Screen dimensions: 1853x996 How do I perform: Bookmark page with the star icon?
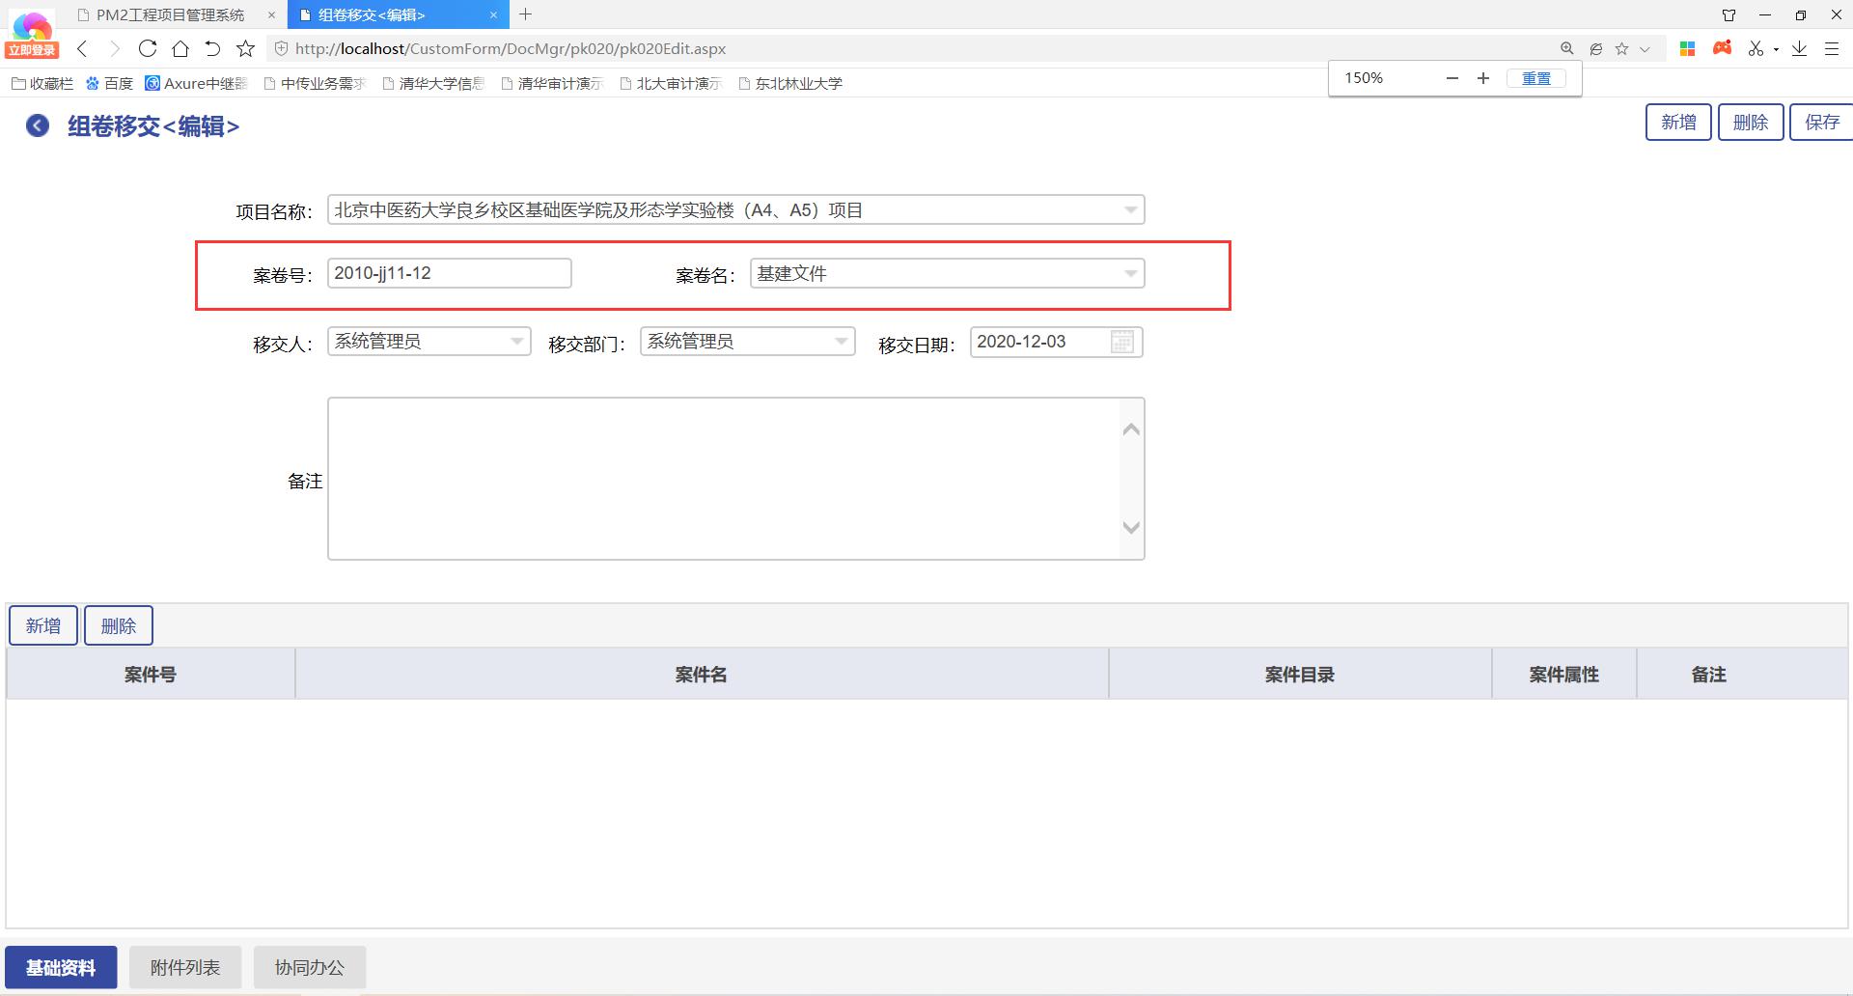[246, 48]
